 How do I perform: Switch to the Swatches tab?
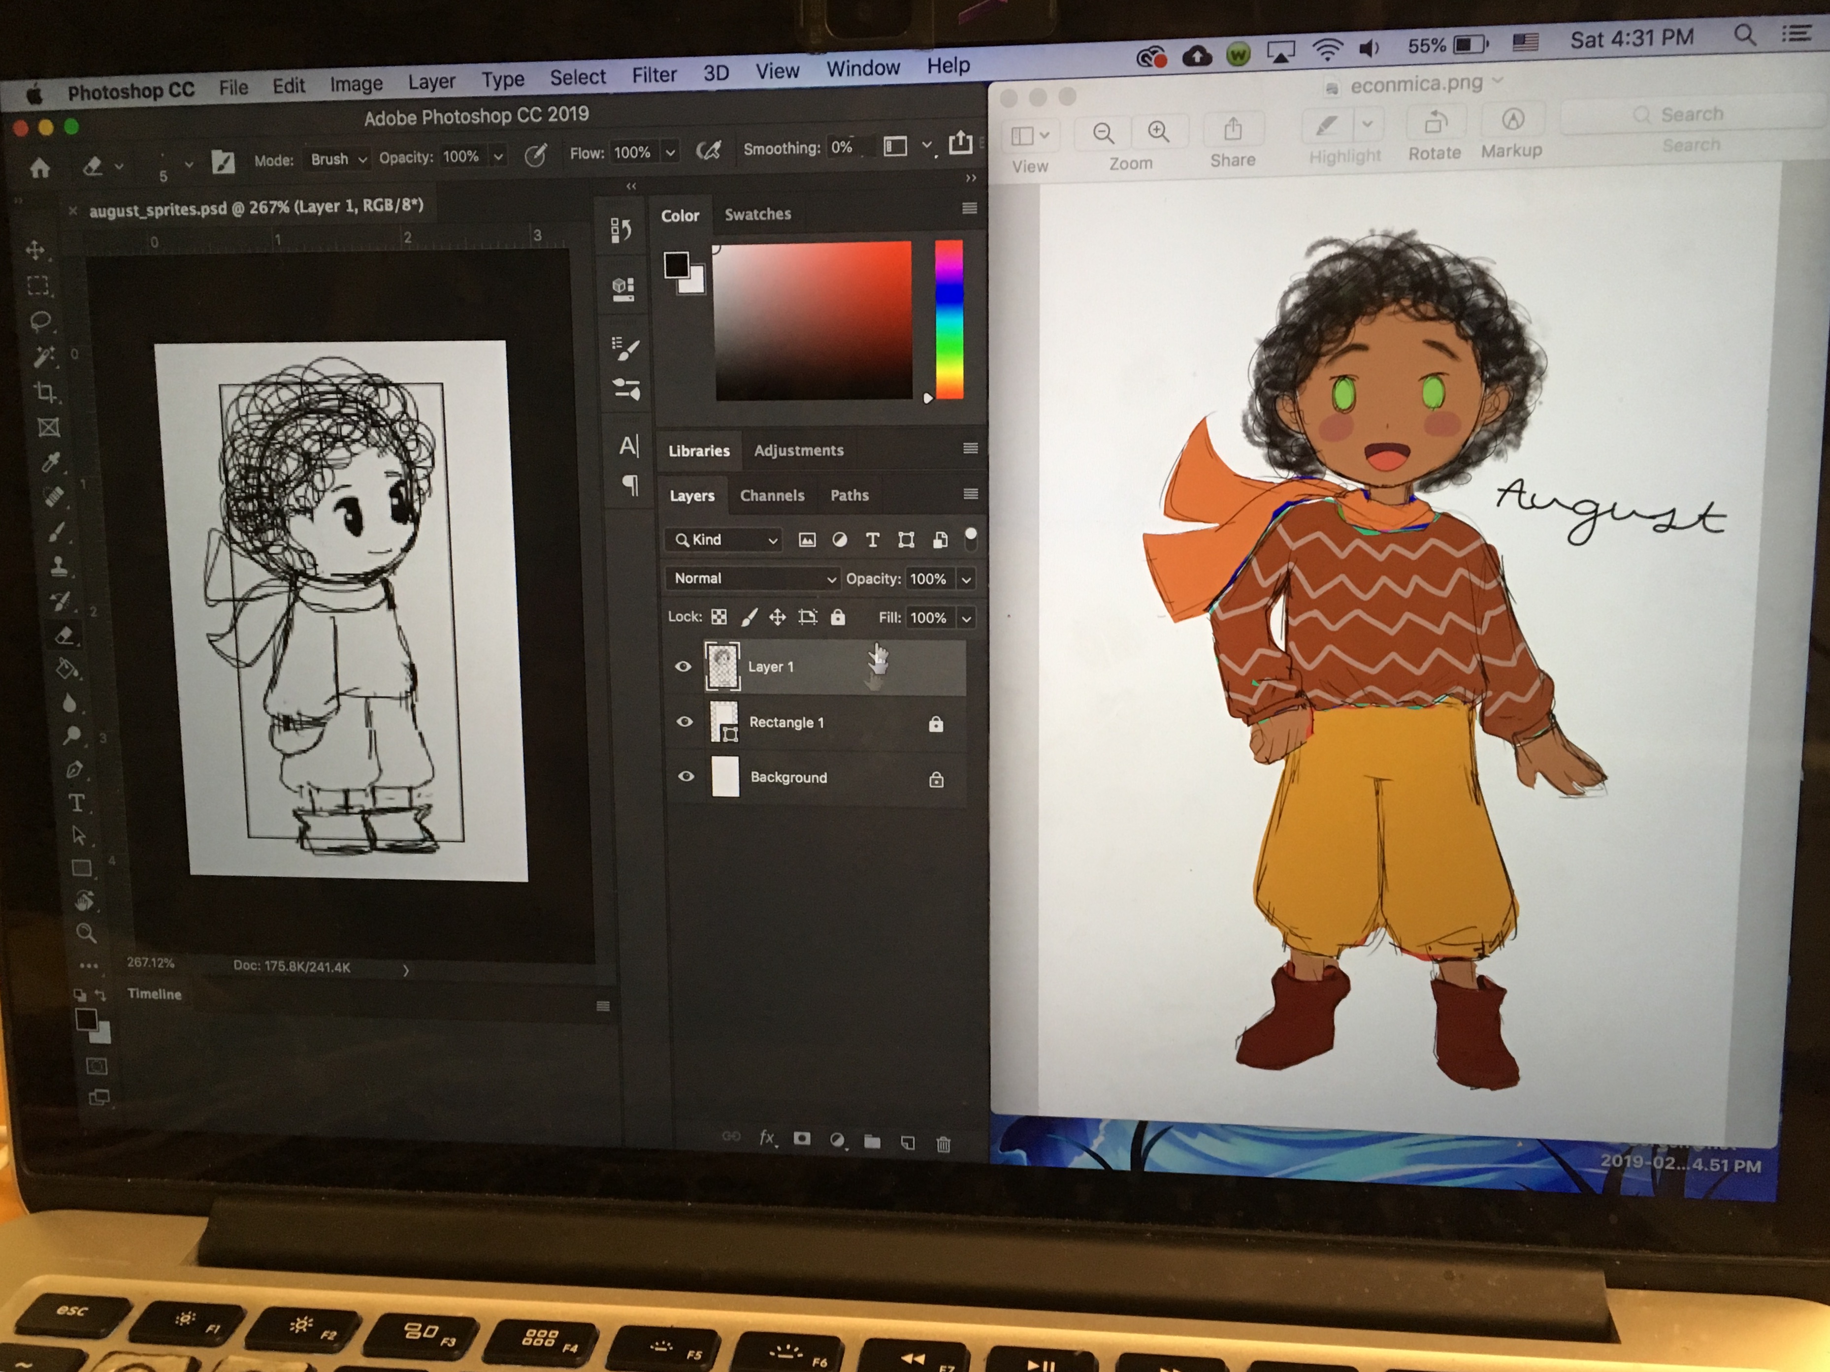pyautogui.click(x=757, y=214)
